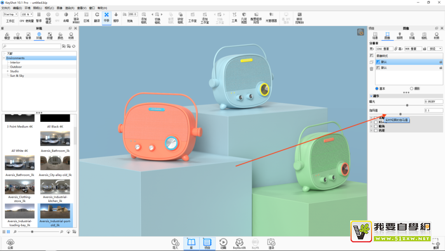Click the library thumbnail size slider
Screen dimensions: 445x251
pos(33,232)
